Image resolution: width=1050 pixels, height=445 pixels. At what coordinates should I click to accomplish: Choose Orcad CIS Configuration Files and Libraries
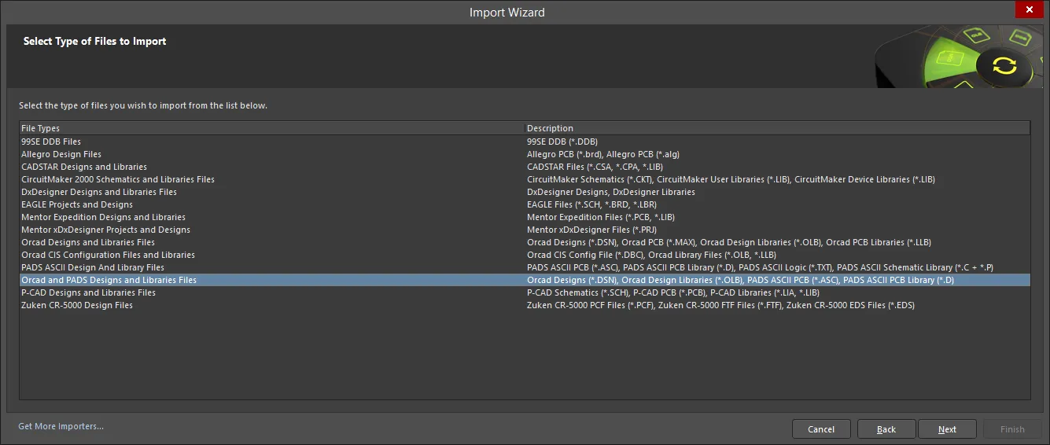pos(525,255)
